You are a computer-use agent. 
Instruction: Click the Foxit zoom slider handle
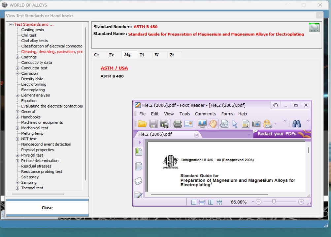(x=274, y=202)
